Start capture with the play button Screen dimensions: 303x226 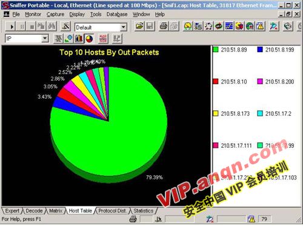[x=11, y=27]
